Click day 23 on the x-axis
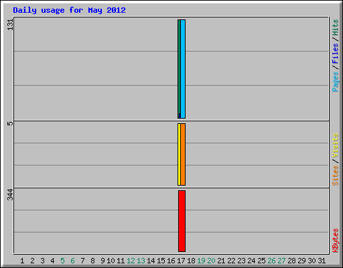 pos(241,261)
